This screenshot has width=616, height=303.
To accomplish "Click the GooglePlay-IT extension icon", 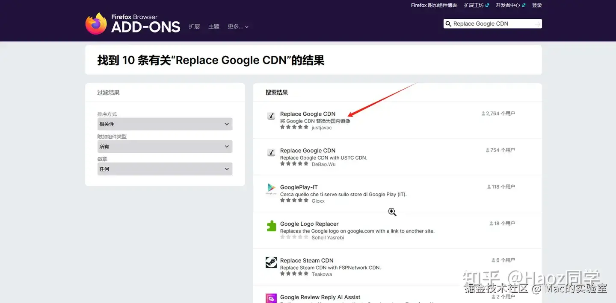I will [271, 189].
